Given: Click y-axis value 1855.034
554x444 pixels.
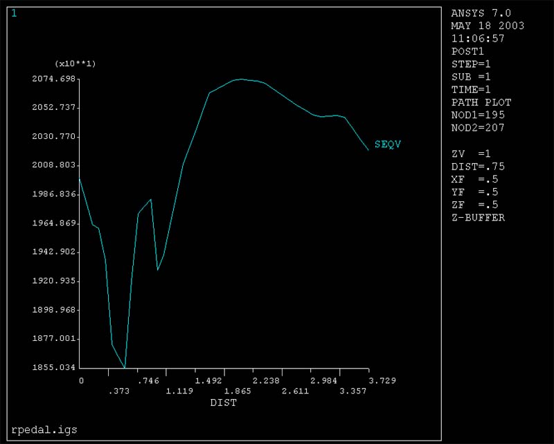Looking at the screenshot, I should click(54, 367).
